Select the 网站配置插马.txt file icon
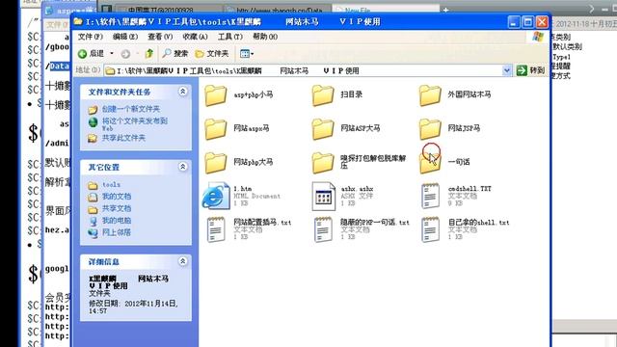 (216, 229)
